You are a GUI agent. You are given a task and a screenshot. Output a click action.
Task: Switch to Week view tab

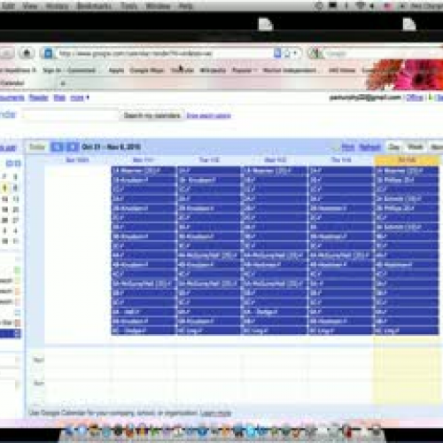[415, 147]
